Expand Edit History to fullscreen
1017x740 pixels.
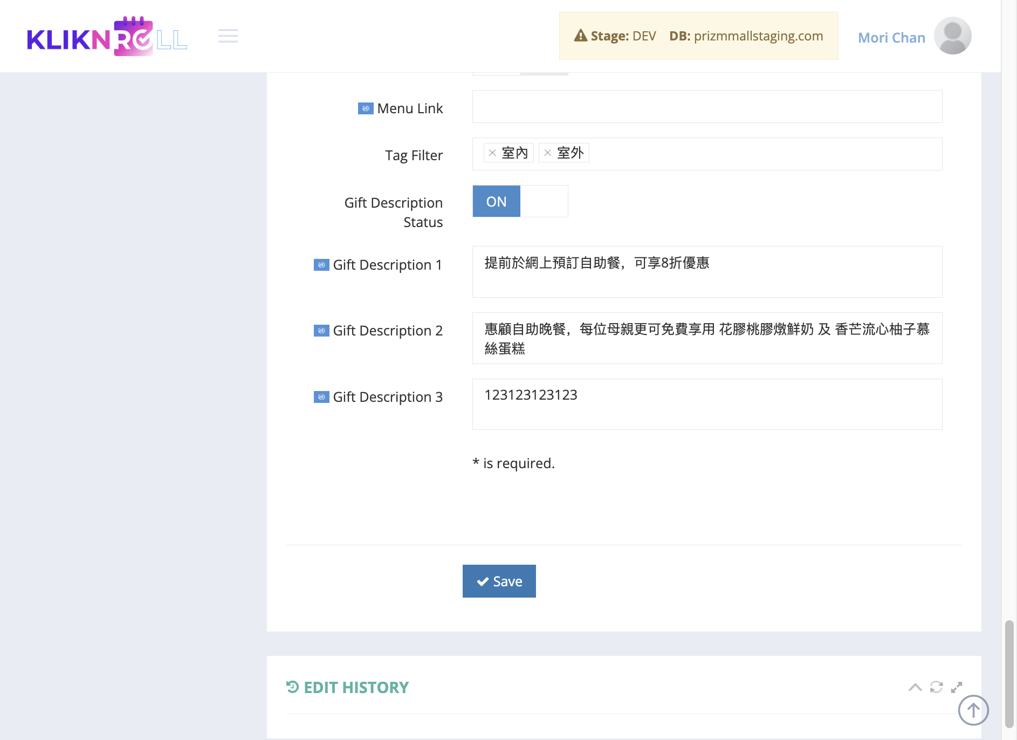957,687
